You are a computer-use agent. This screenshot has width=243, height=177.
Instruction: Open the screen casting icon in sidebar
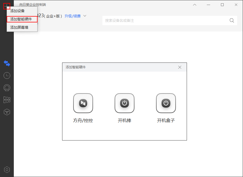pos(7,88)
